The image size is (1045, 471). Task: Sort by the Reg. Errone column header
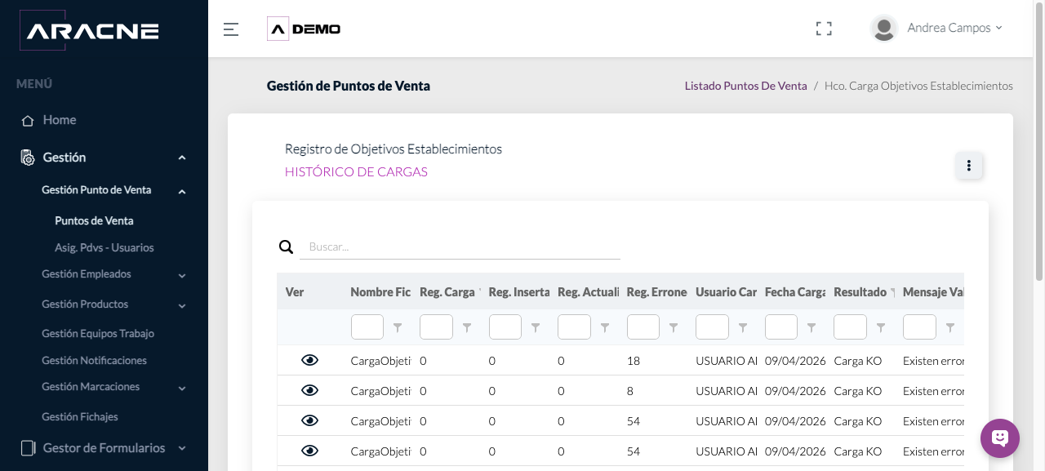tap(657, 291)
